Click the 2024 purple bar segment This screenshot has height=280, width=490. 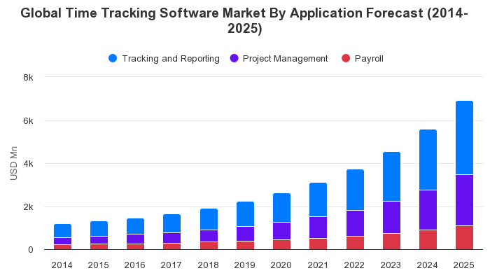point(428,210)
